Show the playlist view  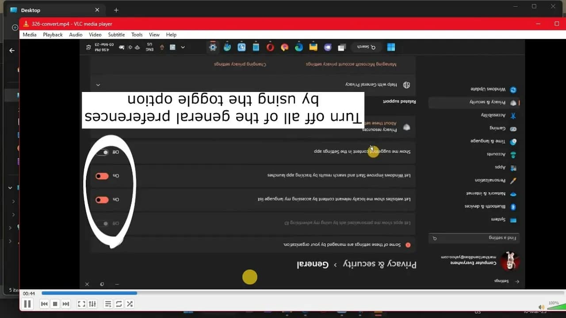tap(108, 304)
